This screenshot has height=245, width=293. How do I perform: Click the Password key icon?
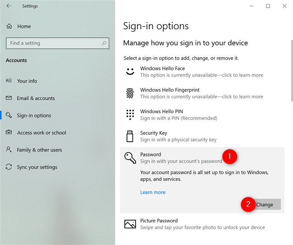coord(130,158)
